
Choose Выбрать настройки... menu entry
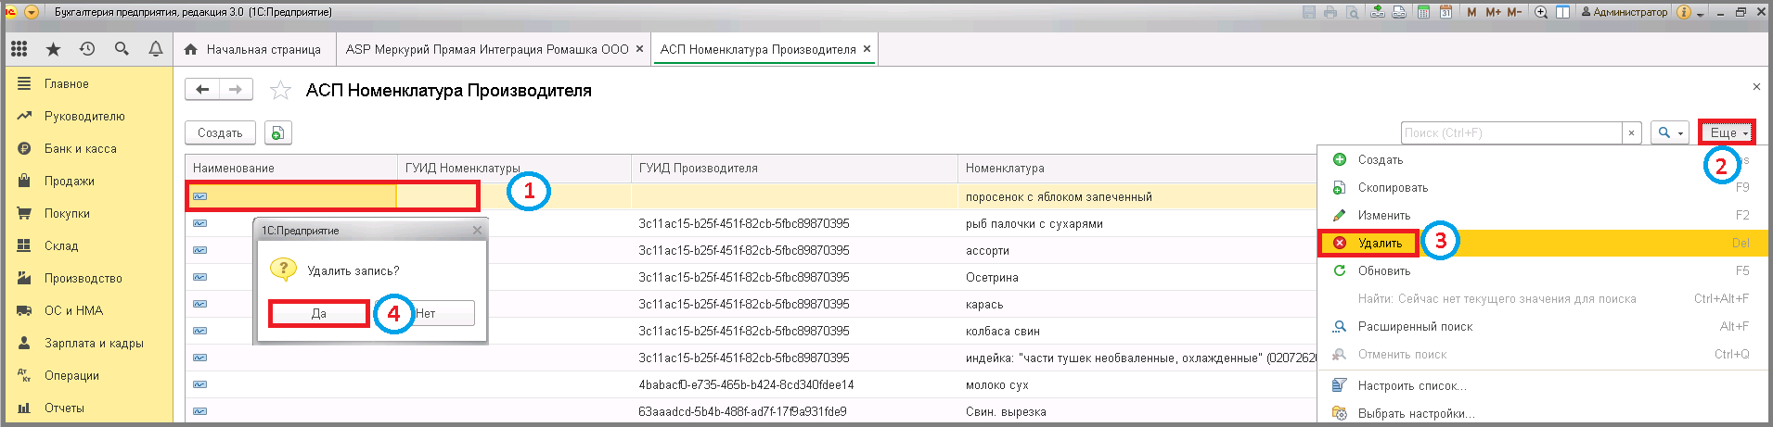tap(1542, 413)
